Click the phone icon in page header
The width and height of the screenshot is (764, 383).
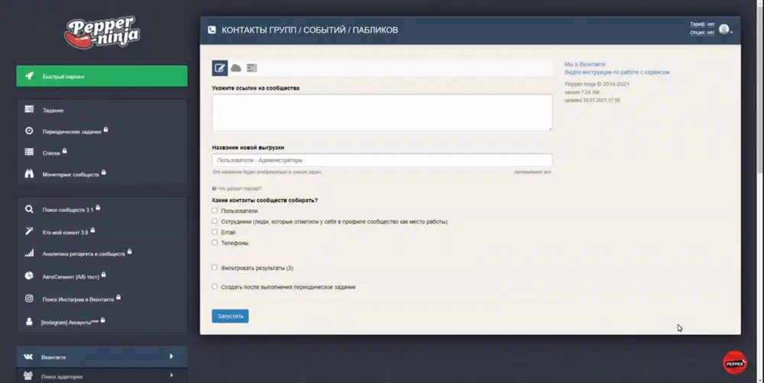(x=212, y=30)
